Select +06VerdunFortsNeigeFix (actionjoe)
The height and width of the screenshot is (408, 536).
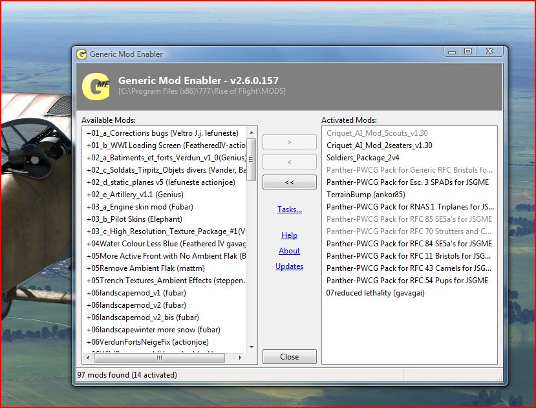[147, 342]
